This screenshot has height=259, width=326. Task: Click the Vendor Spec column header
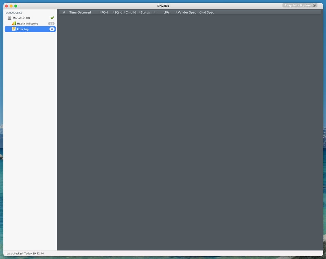187,13
